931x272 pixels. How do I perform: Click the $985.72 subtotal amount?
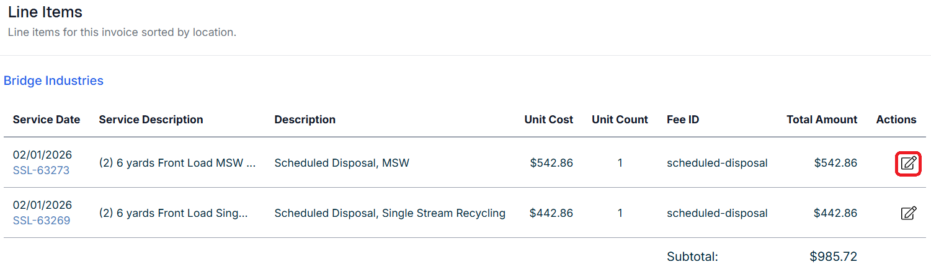pos(833,257)
